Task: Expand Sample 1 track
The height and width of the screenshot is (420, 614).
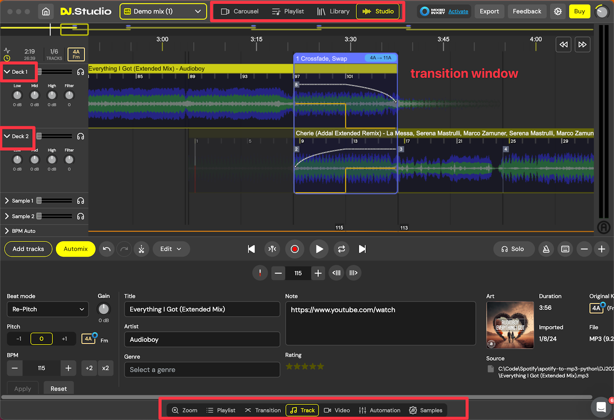Action: 7,201
